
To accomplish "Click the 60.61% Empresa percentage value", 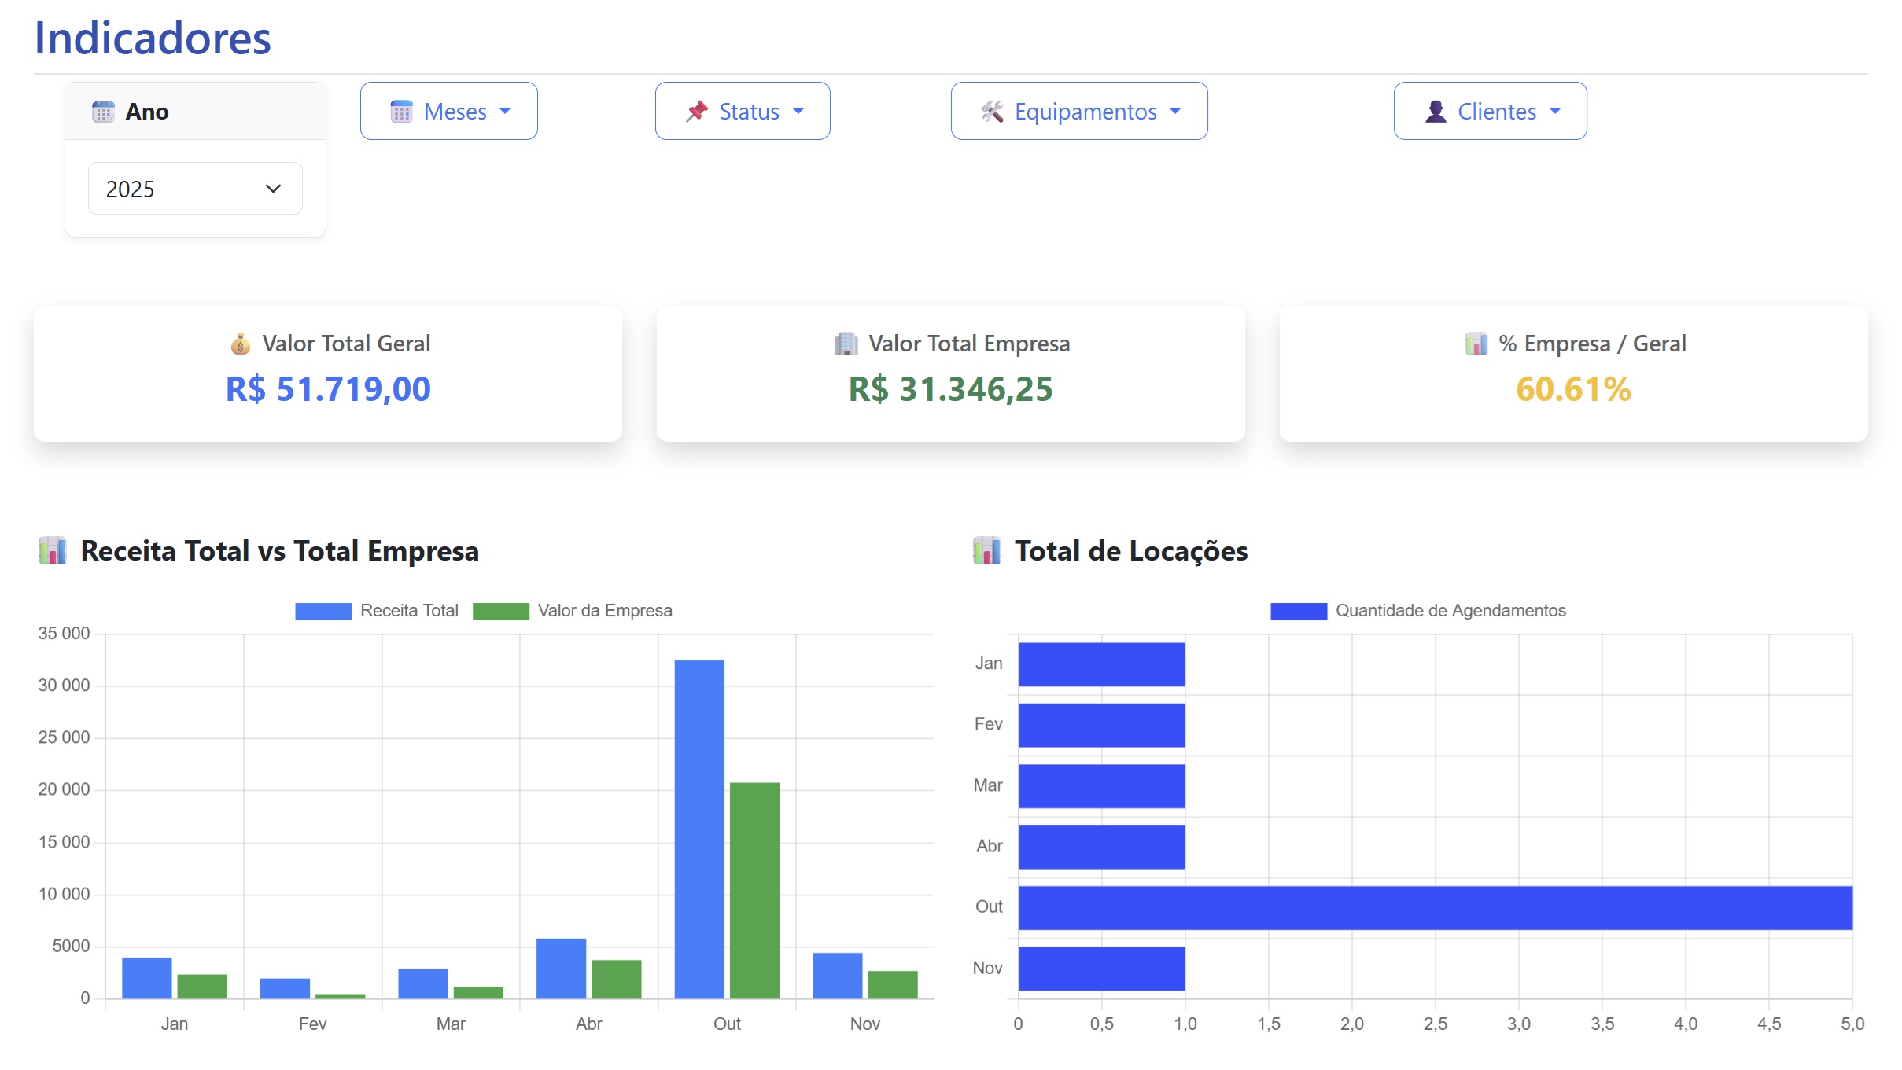I will (x=1573, y=389).
